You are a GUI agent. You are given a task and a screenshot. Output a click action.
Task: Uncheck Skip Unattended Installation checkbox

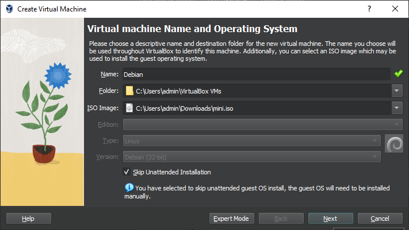click(x=127, y=171)
